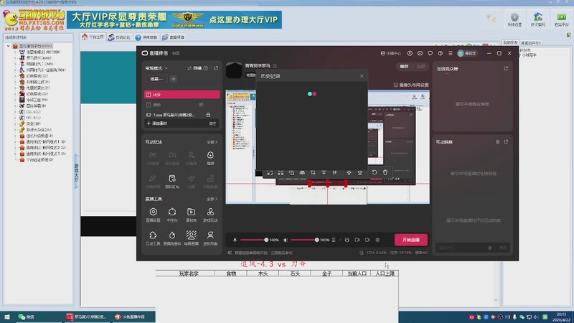
Task: Open the 使用帮助 tab
Action: click(x=146, y=37)
